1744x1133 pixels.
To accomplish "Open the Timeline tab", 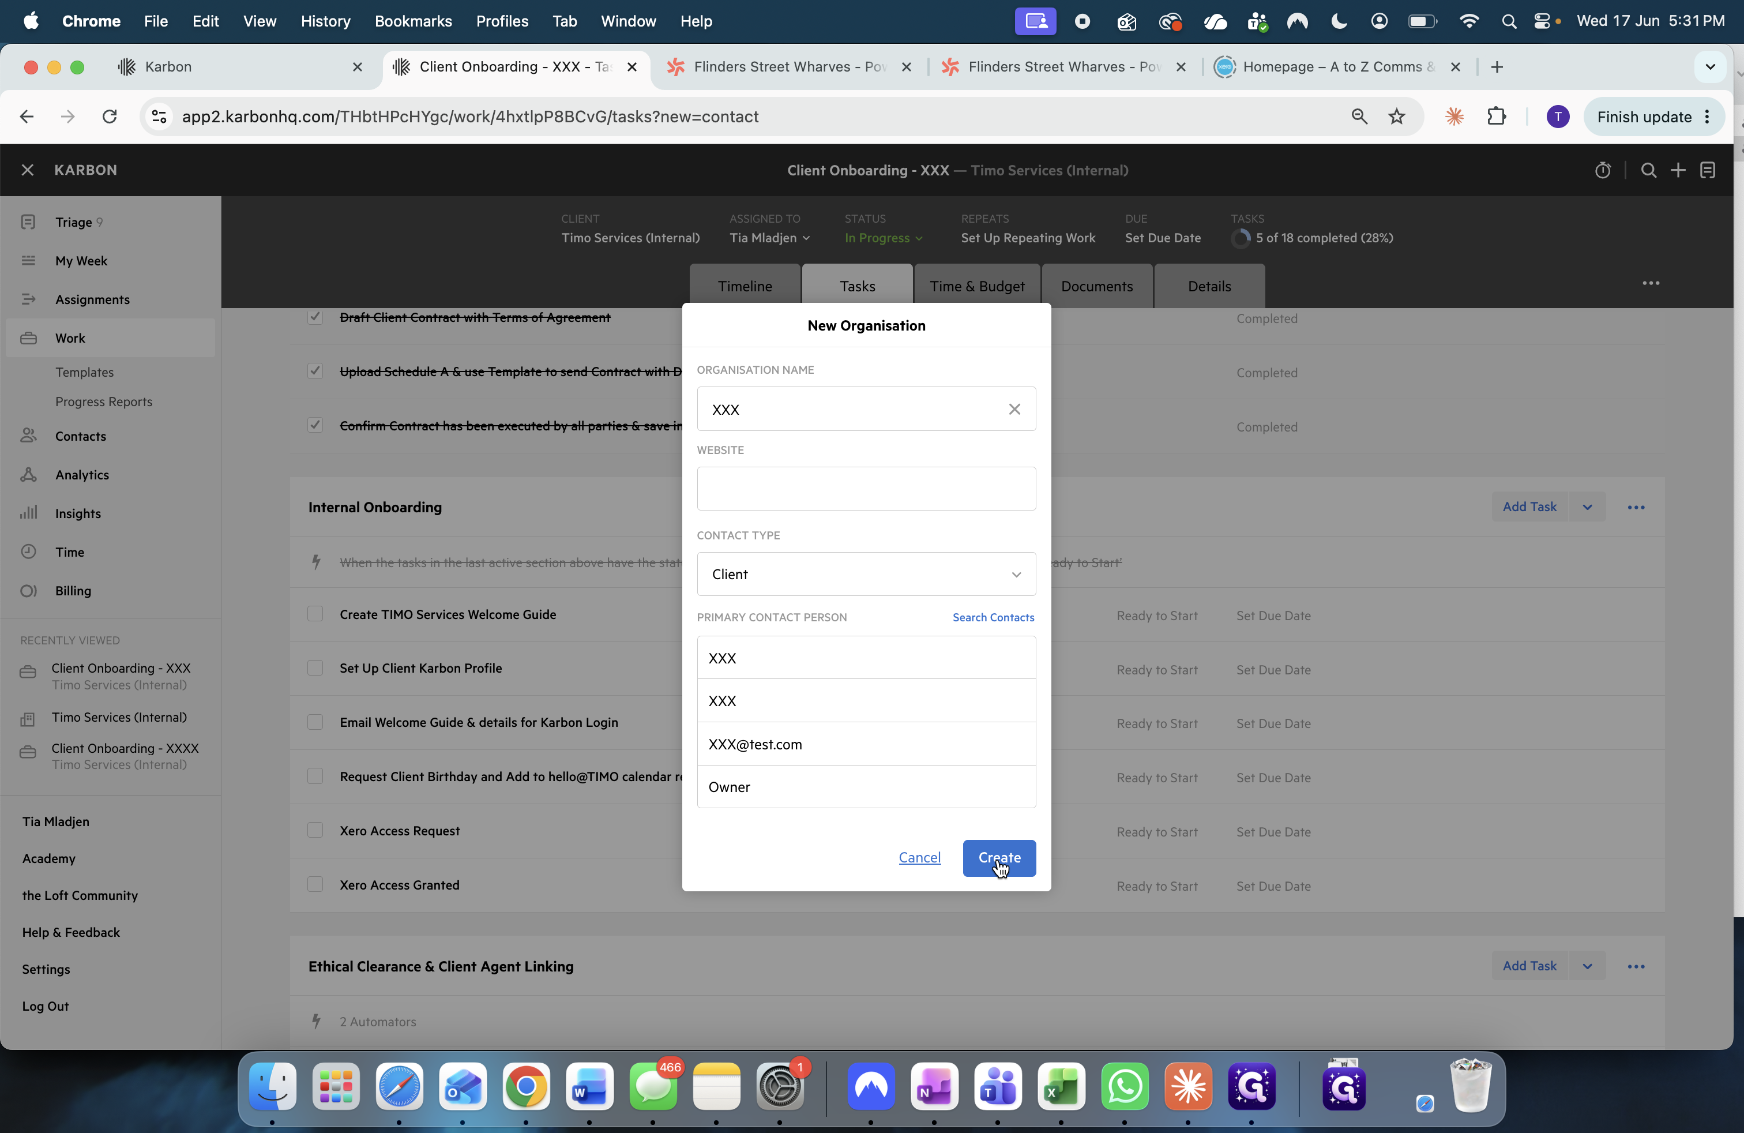I will point(745,287).
